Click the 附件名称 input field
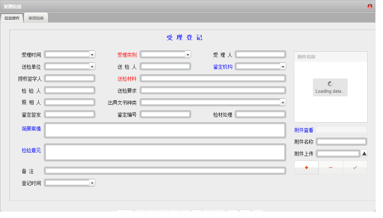 [341, 141]
